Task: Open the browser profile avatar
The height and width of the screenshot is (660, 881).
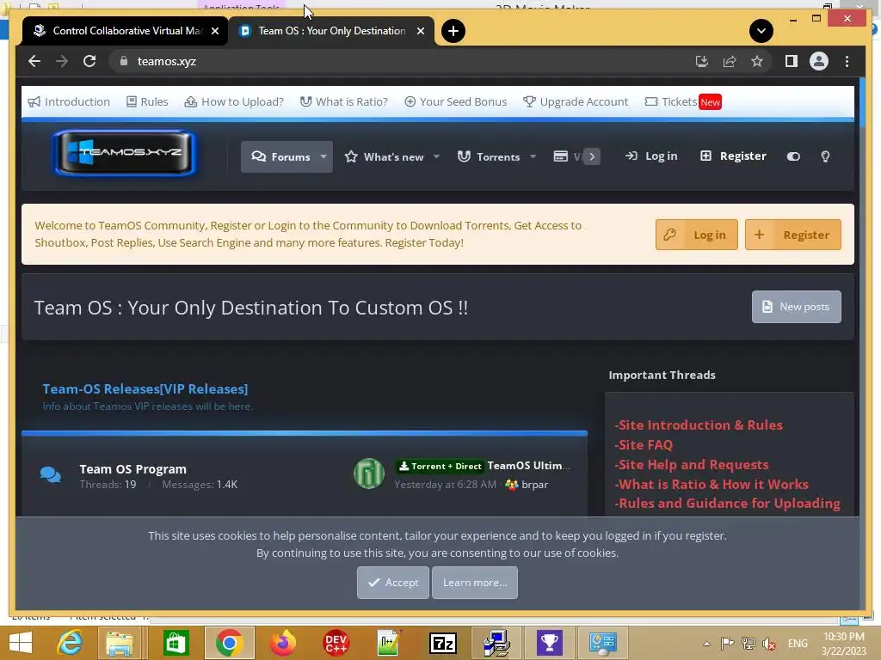Action: 819,61
